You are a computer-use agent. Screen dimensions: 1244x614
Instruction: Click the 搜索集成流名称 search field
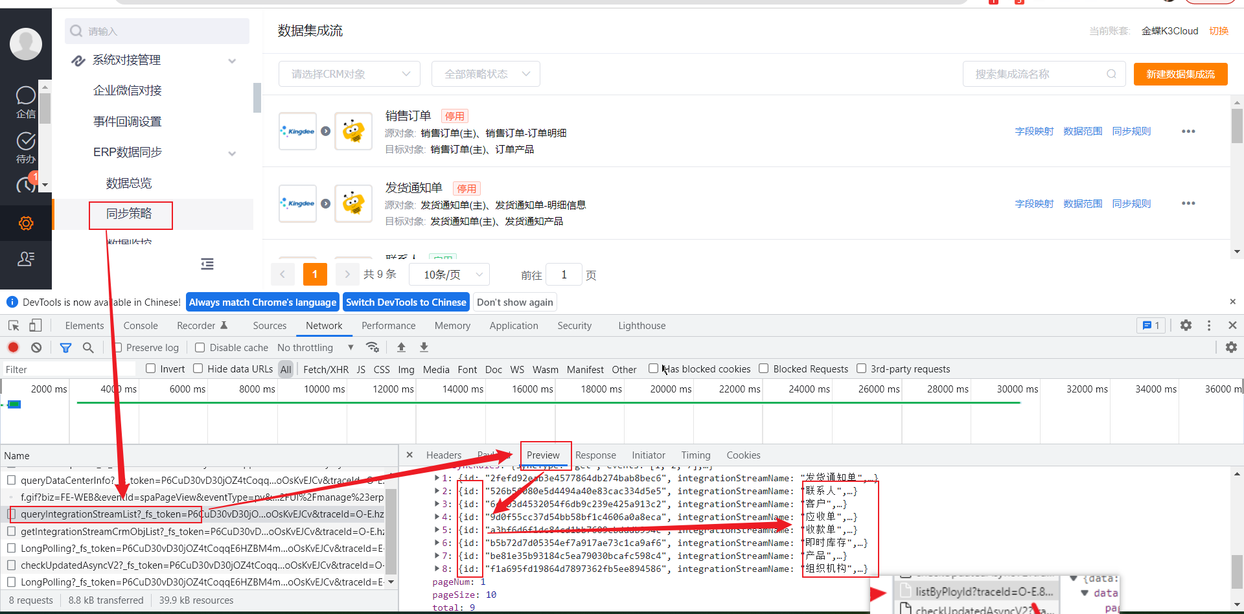coord(1044,74)
